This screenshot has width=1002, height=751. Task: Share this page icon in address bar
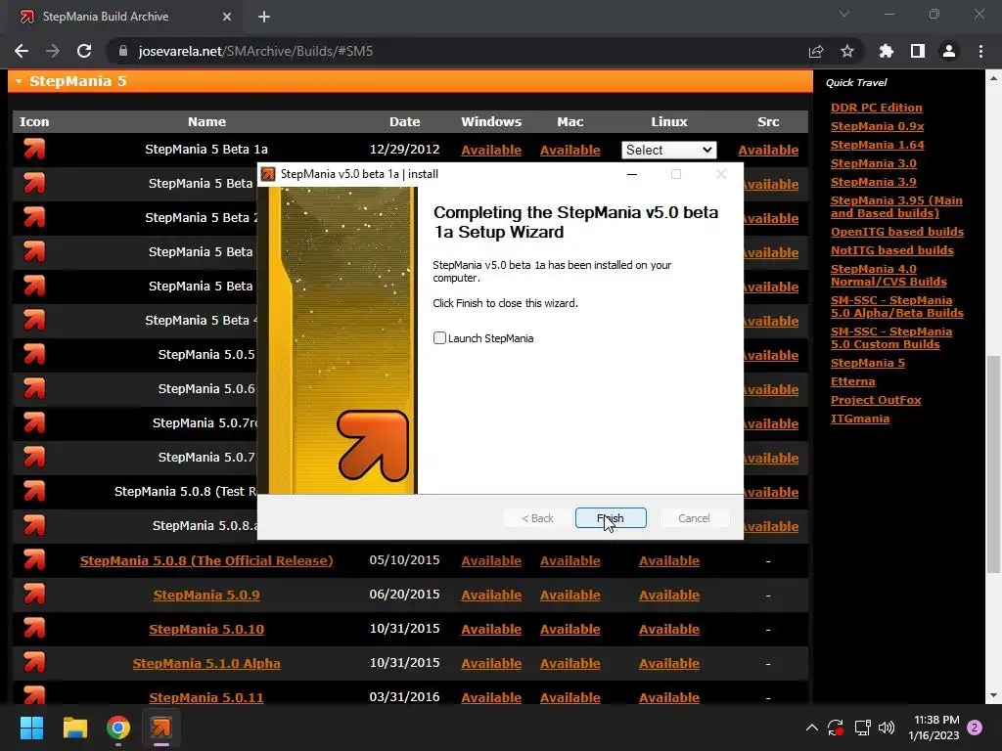pos(816,51)
